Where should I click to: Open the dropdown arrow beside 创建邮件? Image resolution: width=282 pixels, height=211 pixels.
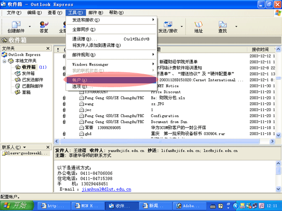tap(31, 27)
